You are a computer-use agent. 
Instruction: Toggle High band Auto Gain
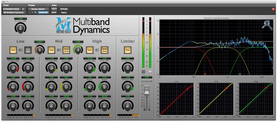pos(104,50)
